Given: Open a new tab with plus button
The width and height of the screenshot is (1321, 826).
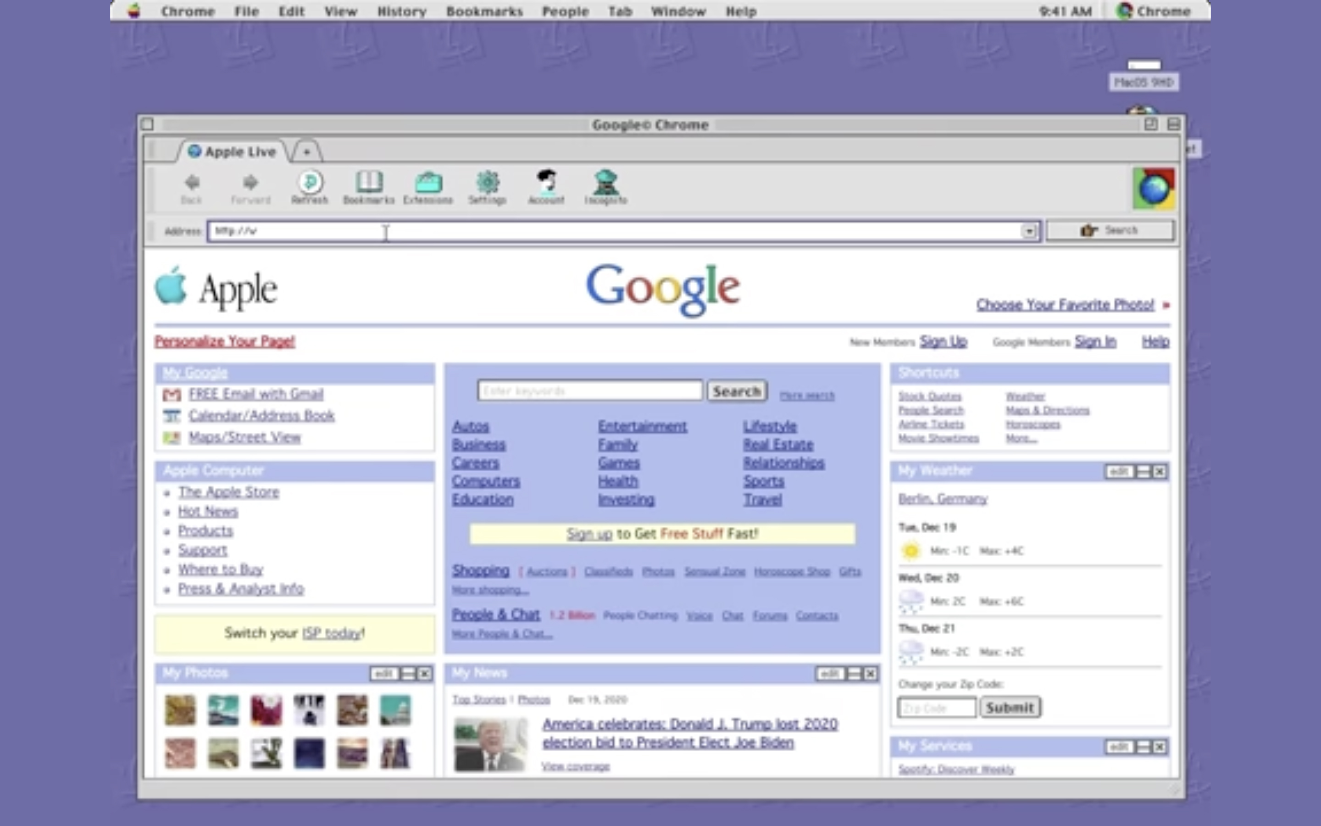Looking at the screenshot, I should [x=307, y=152].
